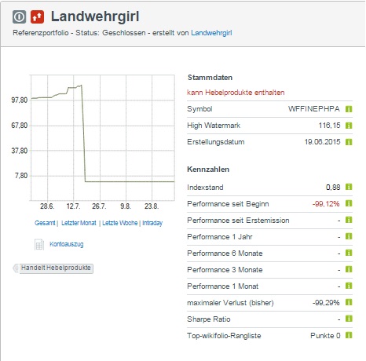Screen dimensions: 366x361
Task: Click the Kontoauszug document icon
Action: [x=39, y=245]
